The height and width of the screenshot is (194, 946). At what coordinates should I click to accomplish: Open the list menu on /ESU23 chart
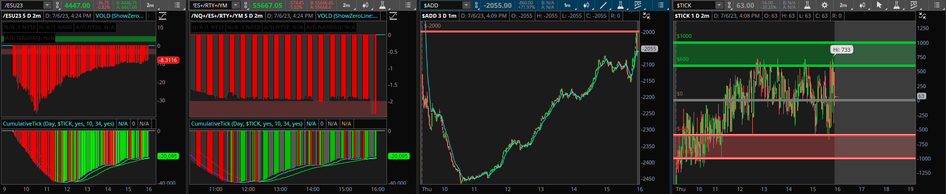click(177, 5)
